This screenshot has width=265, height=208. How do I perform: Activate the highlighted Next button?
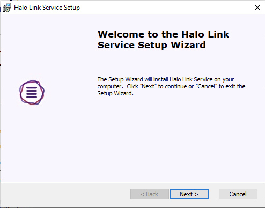click(x=189, y=194)
